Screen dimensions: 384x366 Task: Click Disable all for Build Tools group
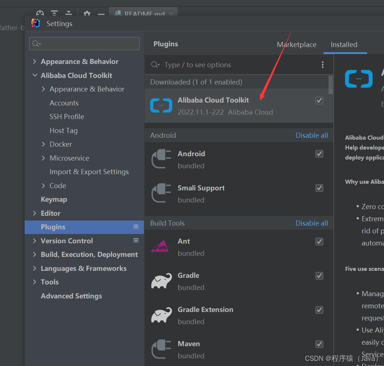point(312,223)
